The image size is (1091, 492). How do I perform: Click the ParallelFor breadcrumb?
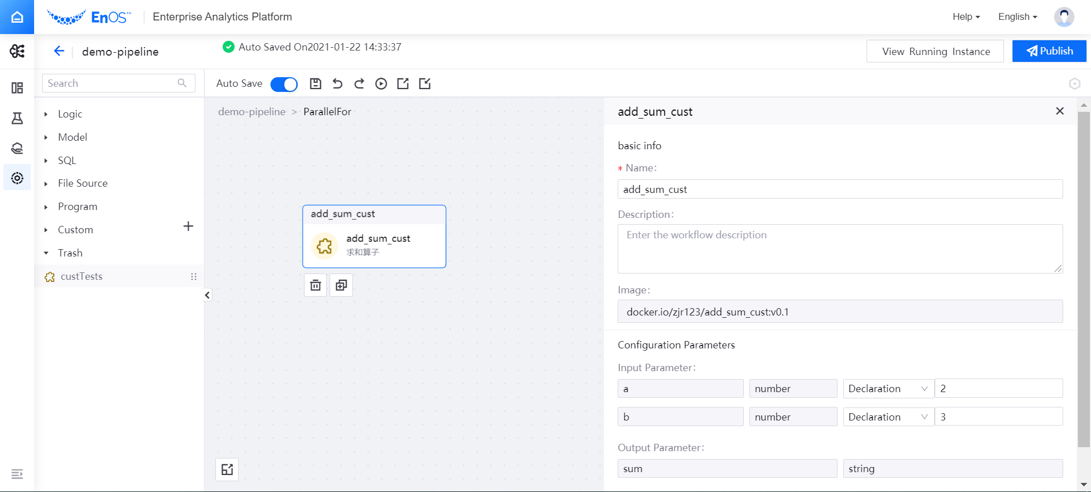click(327, 112)
